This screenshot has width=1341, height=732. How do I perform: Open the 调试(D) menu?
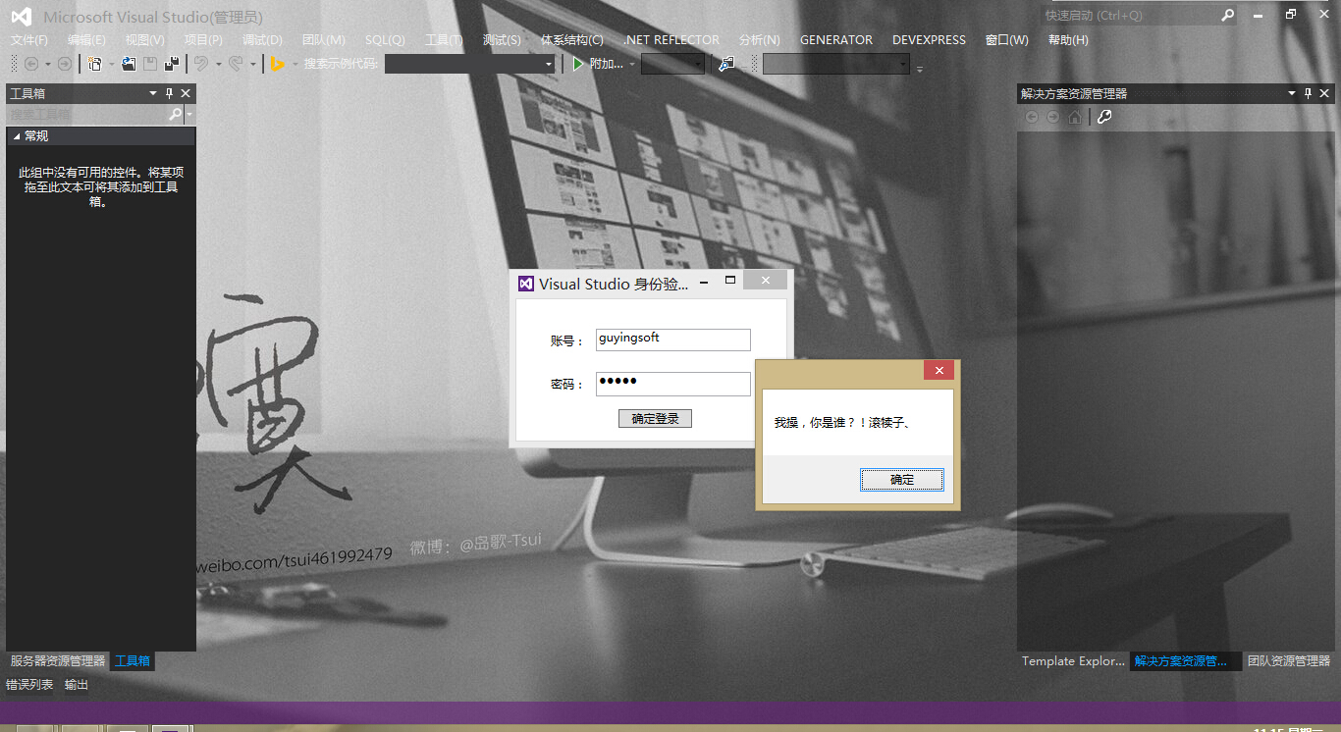click(262, 40)
